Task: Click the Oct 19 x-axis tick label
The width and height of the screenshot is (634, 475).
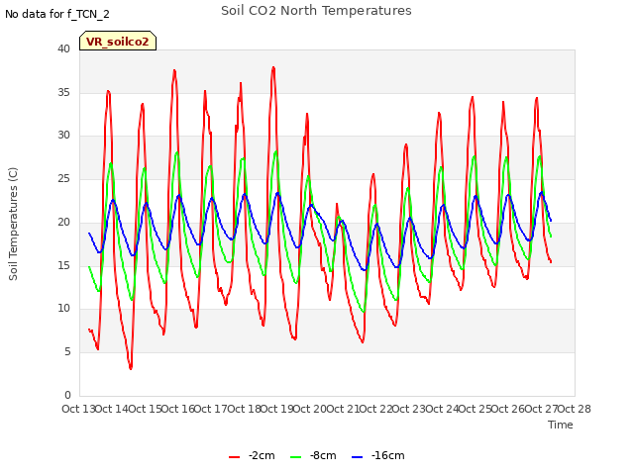Action: [276, 409]
